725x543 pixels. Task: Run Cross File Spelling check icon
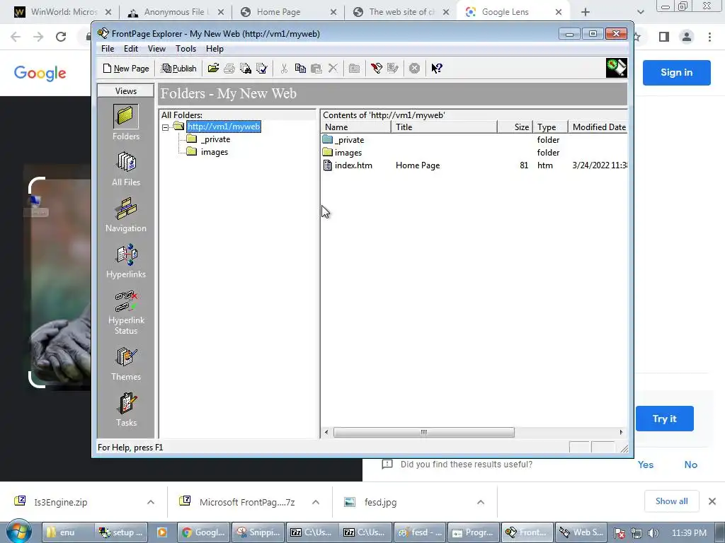click(262, 69)
